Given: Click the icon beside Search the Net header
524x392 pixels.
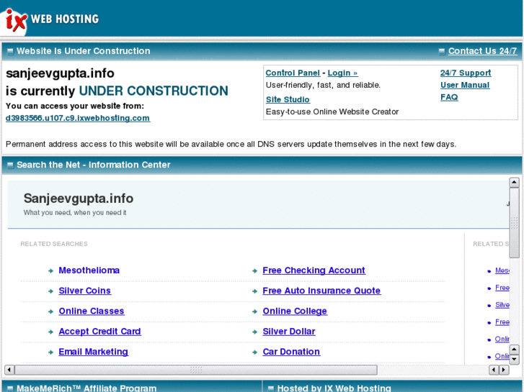Looking at the screenshot, I should [x=10, y=165].
